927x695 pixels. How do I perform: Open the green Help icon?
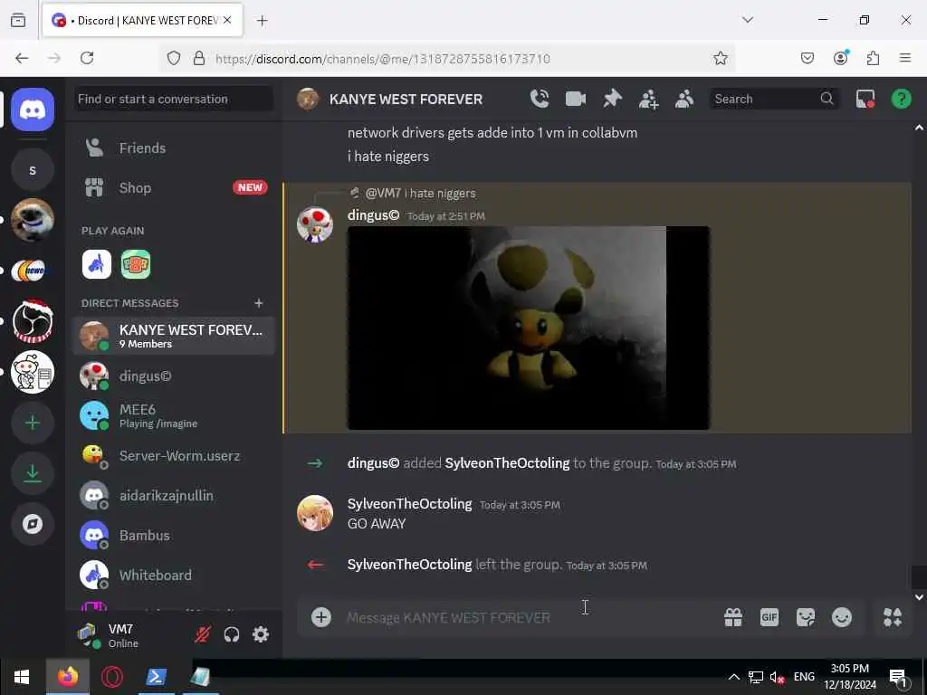(901, 99)
